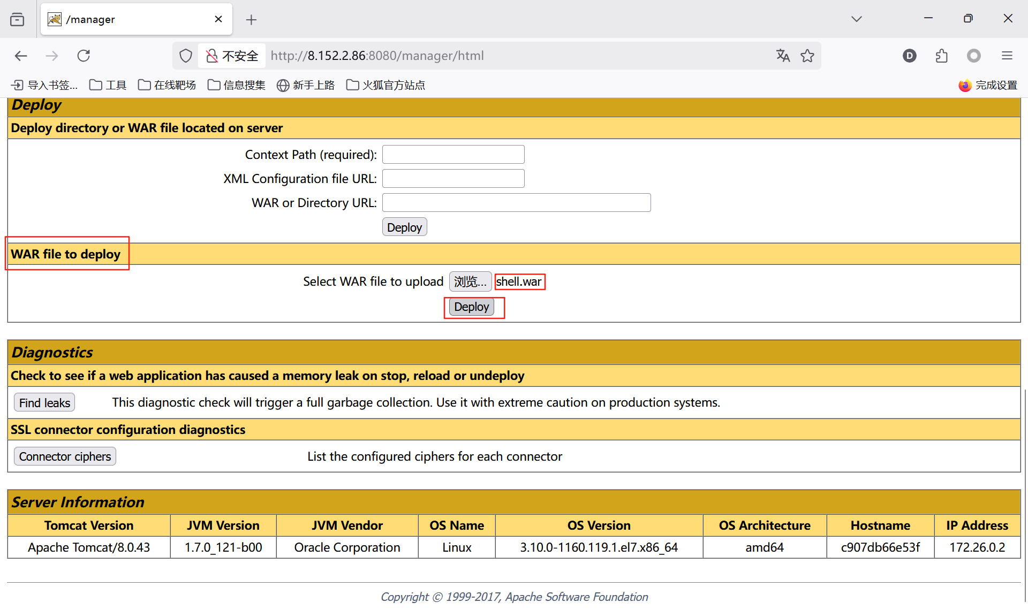Viewport: 1028px width, 610px height.
Task: Open the Firefox View tab list icon
Action: click(17, 19)
